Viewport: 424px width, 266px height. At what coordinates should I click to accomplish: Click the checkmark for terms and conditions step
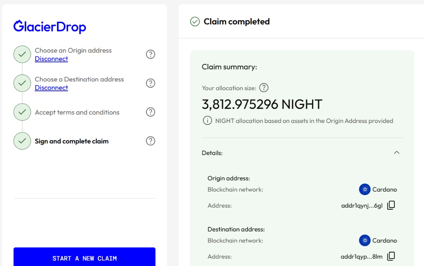pos(22,112)
